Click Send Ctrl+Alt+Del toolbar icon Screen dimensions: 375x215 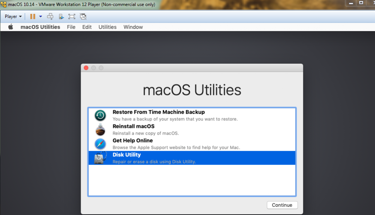point(50,16)
